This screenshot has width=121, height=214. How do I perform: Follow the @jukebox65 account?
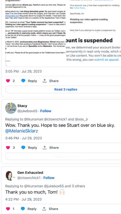pyautogui.click(x=46, y=111)
